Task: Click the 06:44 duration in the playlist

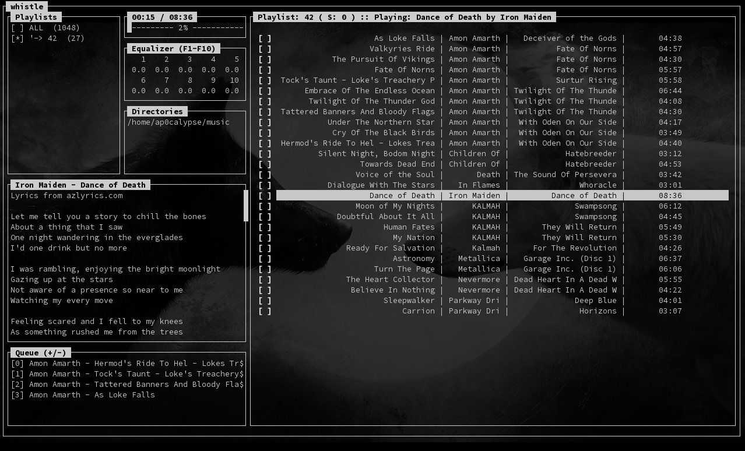Action: 670,91
